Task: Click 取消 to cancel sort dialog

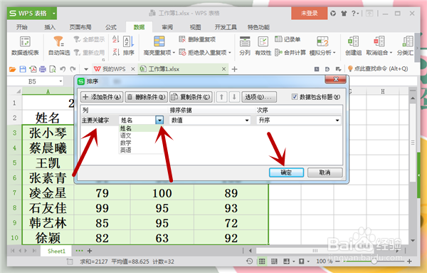Action: [x=325, y=172]
